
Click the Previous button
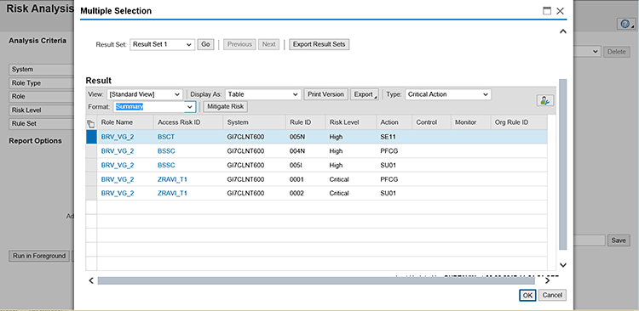click(x=239, y=44)
